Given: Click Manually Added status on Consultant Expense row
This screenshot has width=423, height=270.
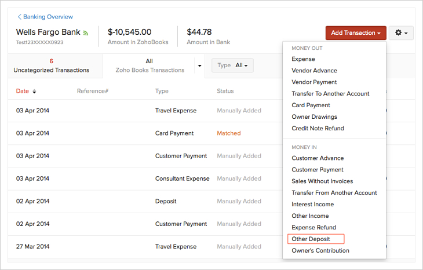Looking at the screenshot, I should [239, 178].
